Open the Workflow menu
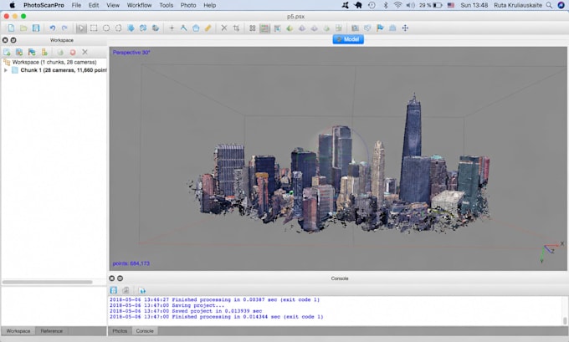 139,5
